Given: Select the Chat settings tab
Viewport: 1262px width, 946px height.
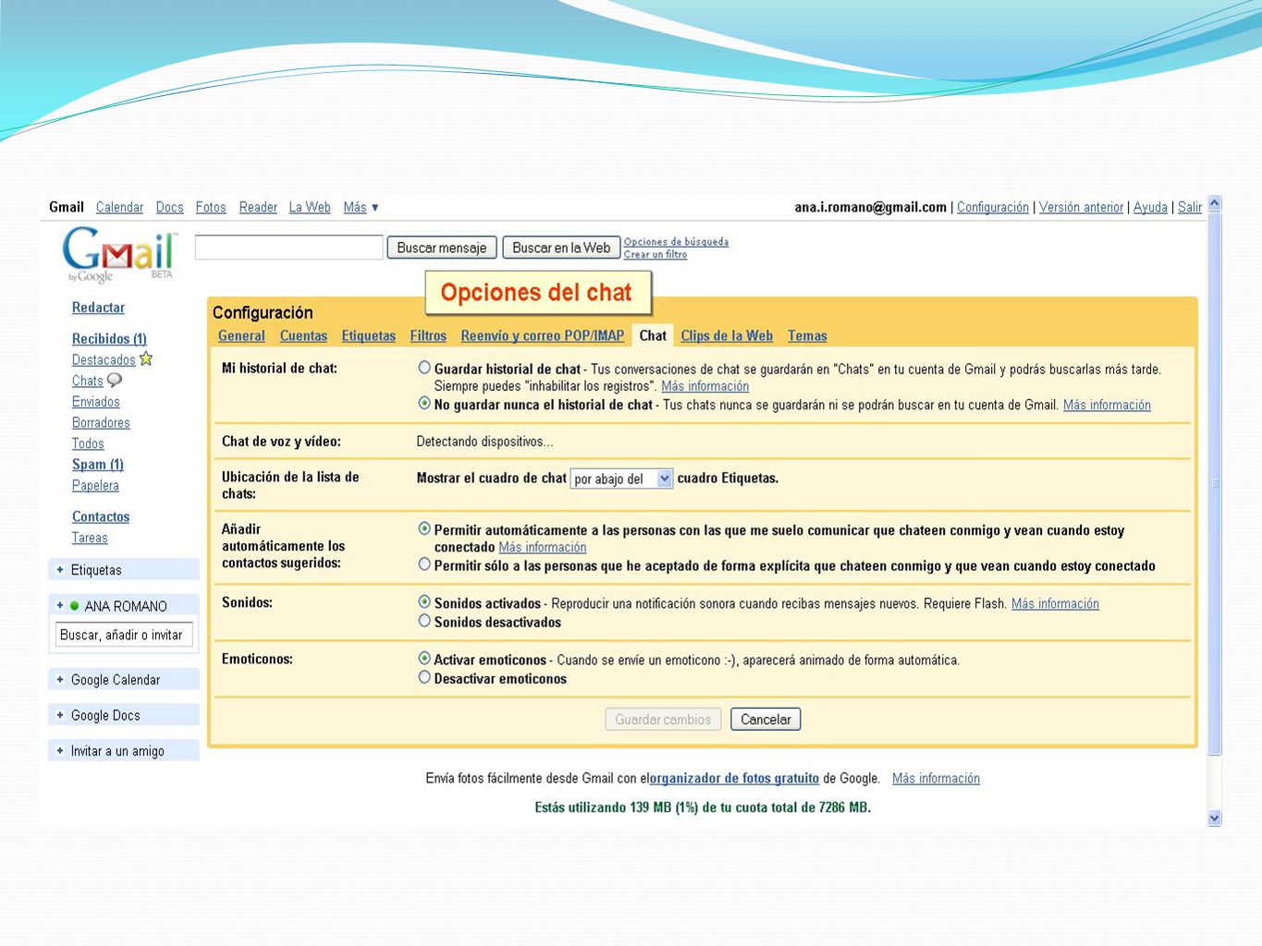Looking at the screenshot, I should tap(653, 336).
